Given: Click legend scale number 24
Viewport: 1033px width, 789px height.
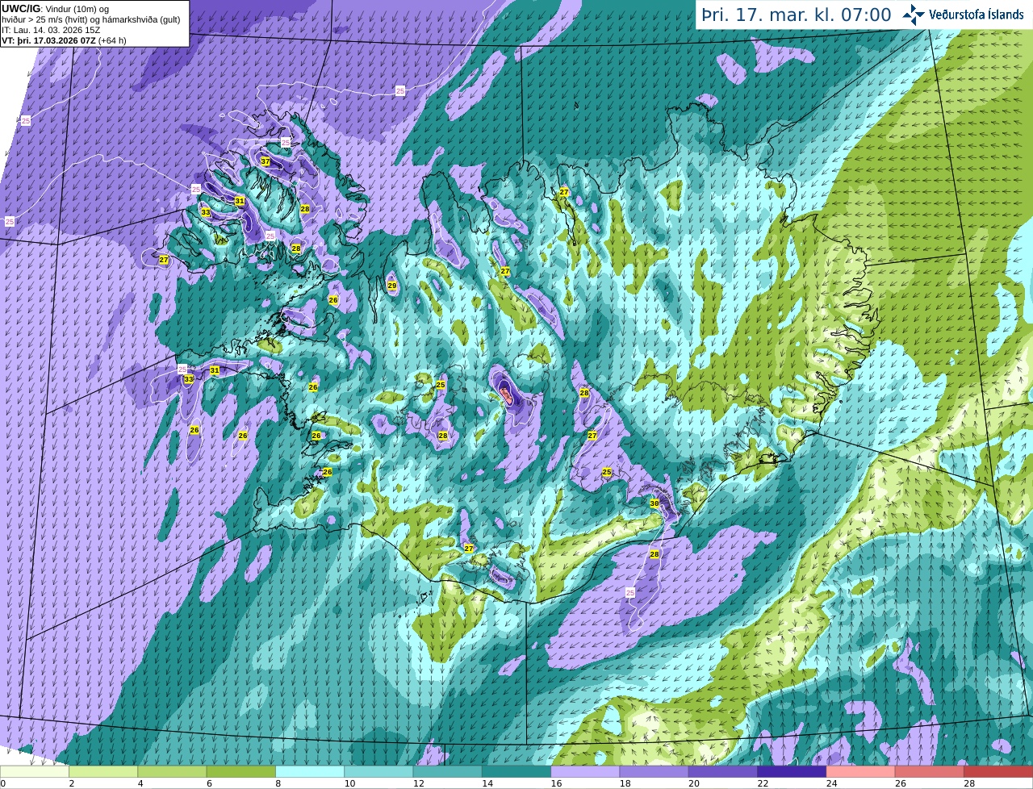Looking at the screenshot, I should [x=831, y=783].
